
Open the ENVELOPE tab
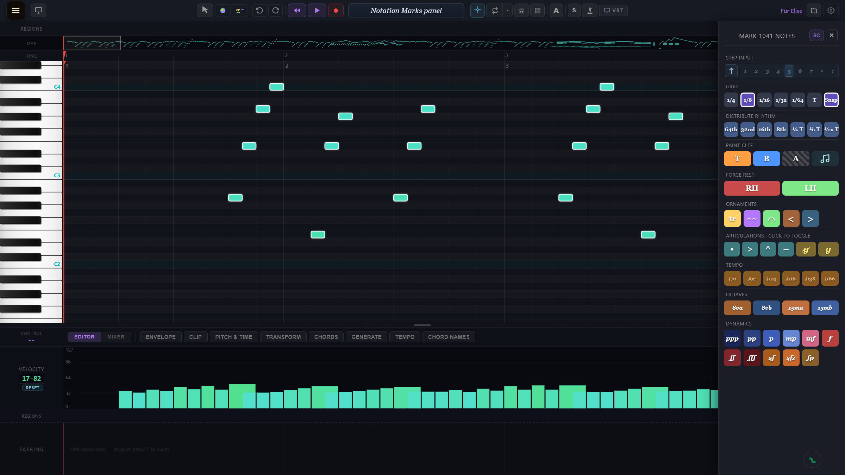click(x=161, y=337)
